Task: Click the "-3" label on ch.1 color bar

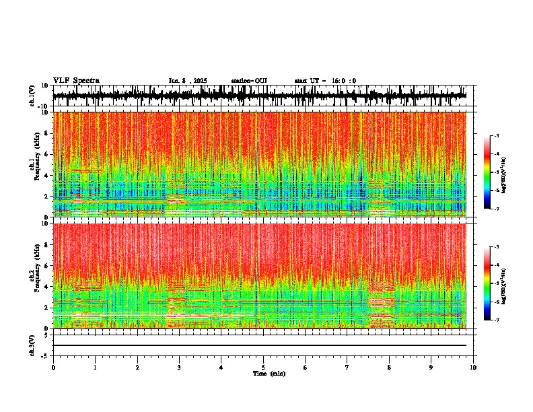Action: click(x=496, y=136)
